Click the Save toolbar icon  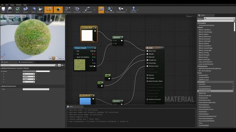[x=3, y=10]
